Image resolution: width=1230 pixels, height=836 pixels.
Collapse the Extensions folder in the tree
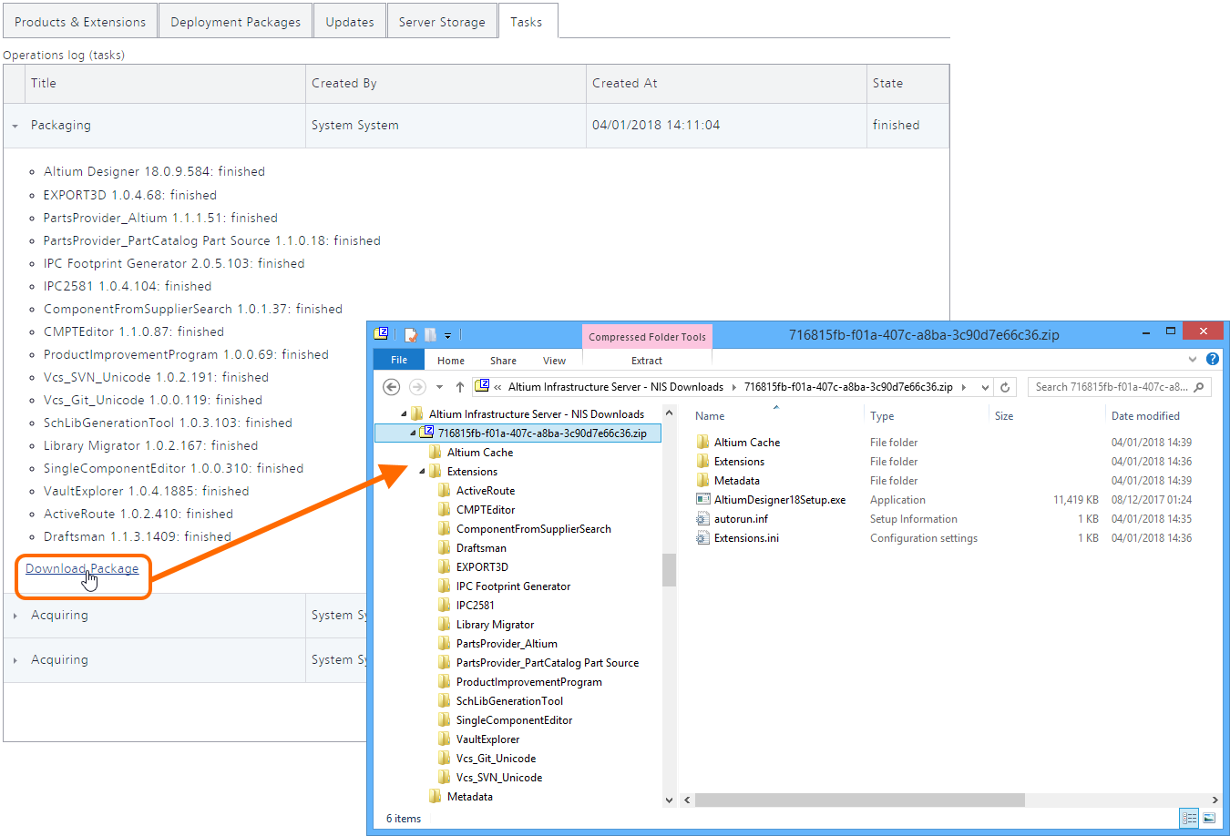point(422,472)
